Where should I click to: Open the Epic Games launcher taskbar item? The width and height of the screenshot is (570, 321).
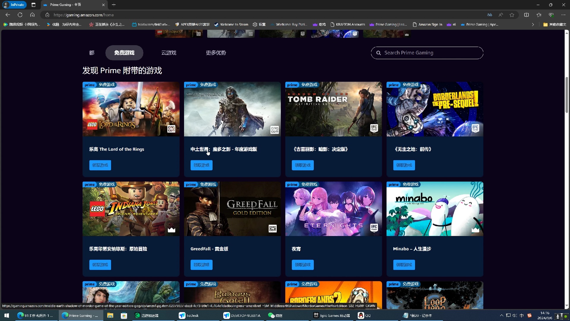coord(332,315)
